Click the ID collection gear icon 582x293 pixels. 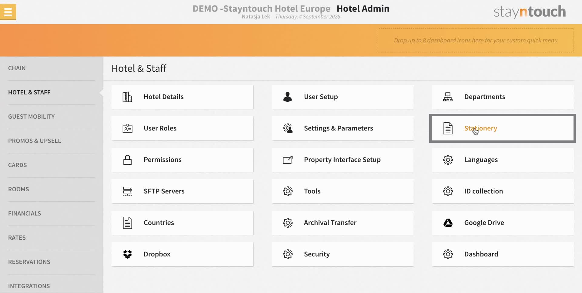tap(448, 191)
